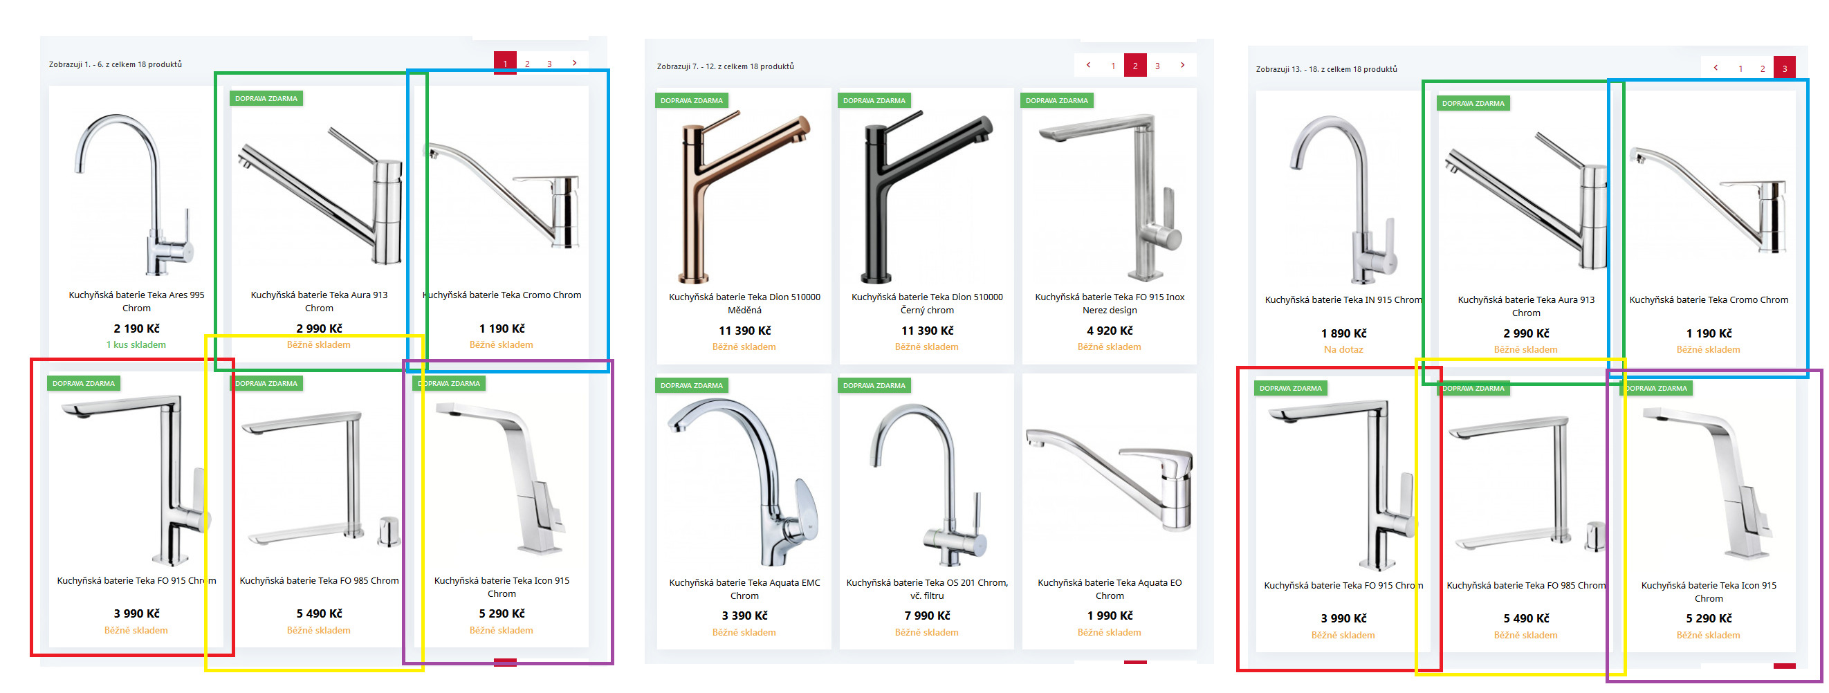Select the Teka Ares 995 Chrom faucet photo

(136, 194)
